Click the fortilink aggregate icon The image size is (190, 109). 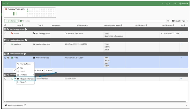click(x=12, y=33)
